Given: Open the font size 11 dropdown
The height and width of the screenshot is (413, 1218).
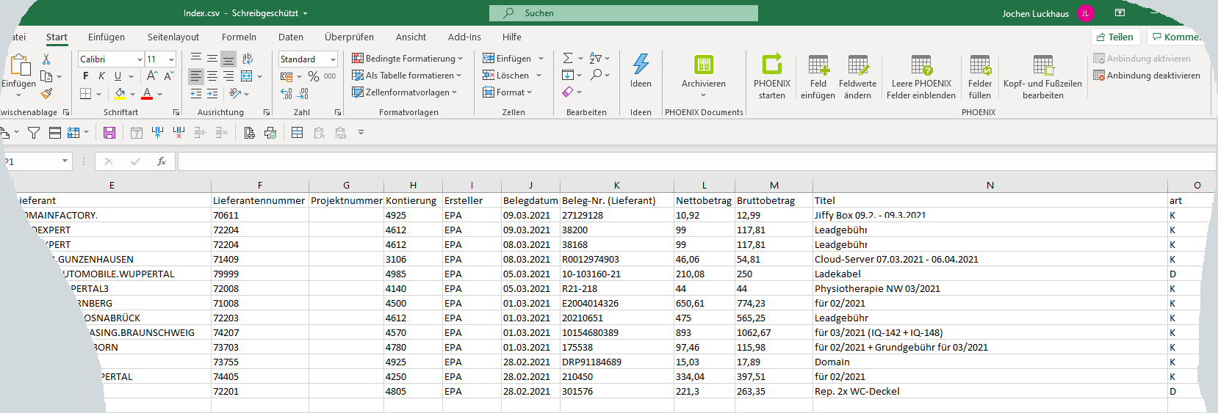Looking at the screenshot, I should 171,59.
